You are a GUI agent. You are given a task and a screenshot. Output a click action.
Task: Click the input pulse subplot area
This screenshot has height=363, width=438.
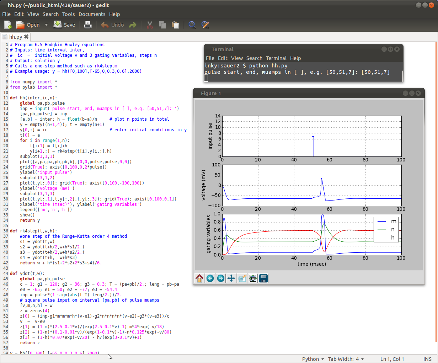(x=312, y=136)
